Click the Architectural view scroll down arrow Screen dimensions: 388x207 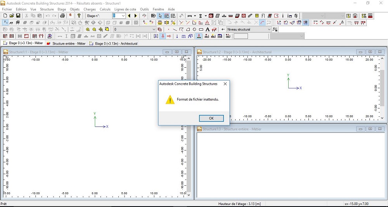click(x=382, y=118)
